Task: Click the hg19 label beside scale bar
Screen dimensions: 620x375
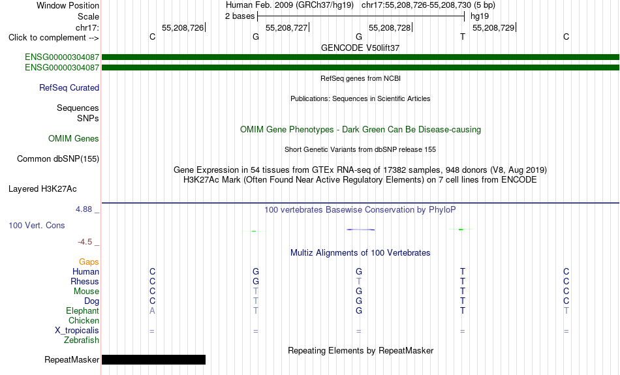Action: click(479, 16)
